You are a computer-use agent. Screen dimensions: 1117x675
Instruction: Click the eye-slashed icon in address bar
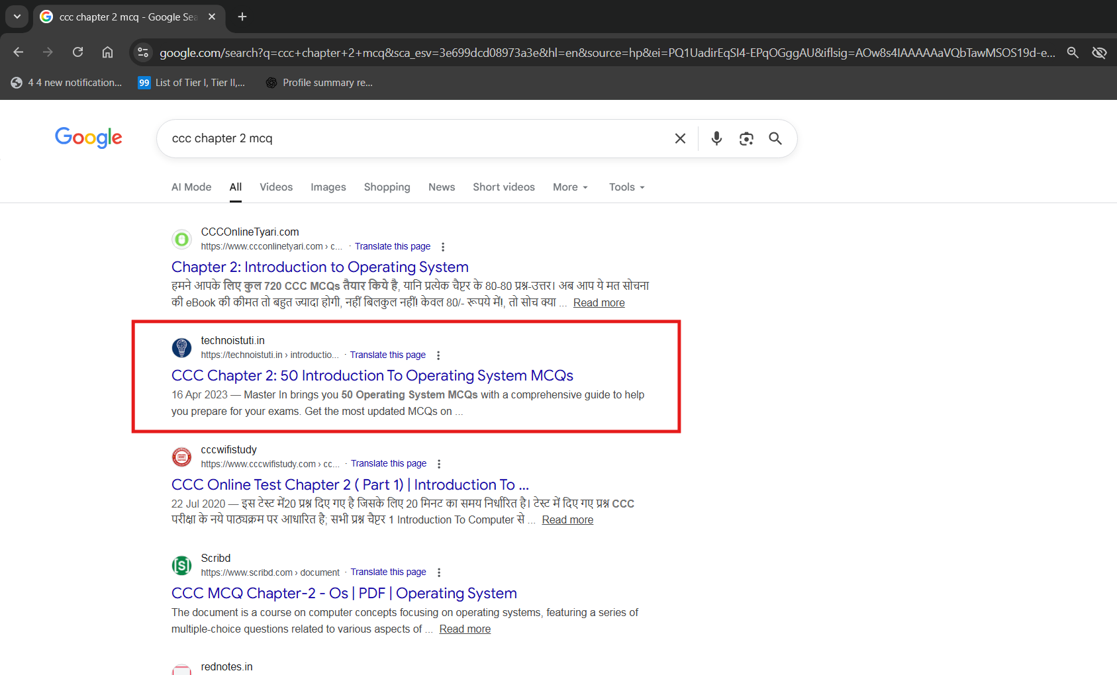click(1099, 52)
